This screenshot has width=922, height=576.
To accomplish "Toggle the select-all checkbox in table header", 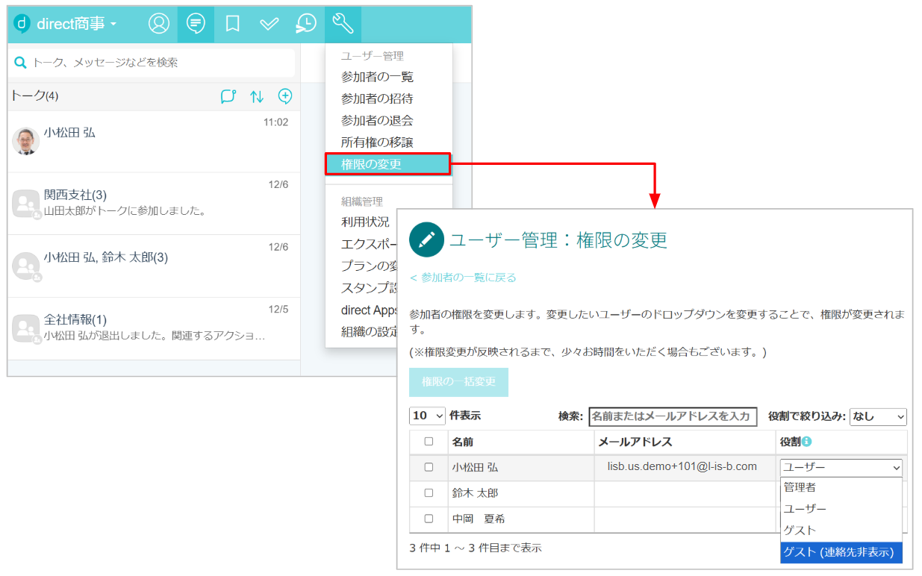I will [429, 442].
